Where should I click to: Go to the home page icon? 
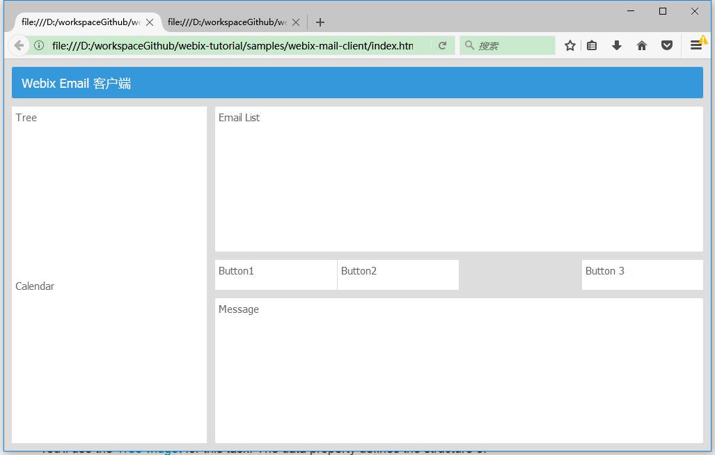click(642, 45)
